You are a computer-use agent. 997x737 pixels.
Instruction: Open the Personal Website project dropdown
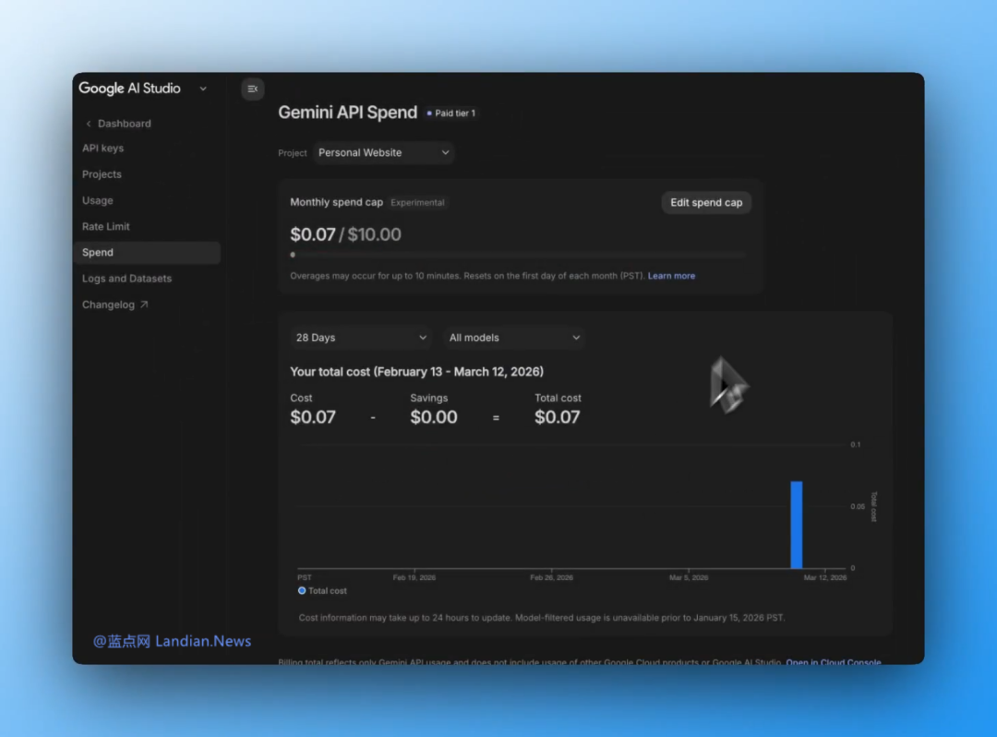(x=383, y=153)
